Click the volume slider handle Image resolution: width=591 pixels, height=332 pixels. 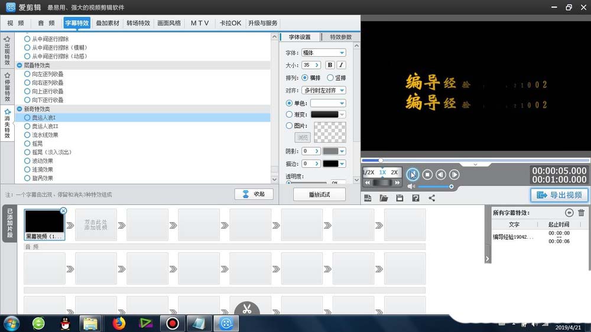click(451, 187)
